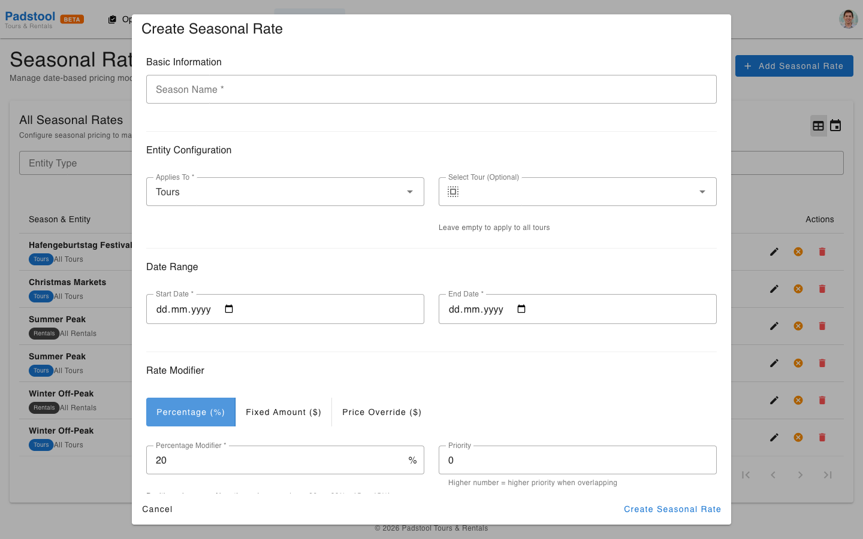Click the Padstool logo link

click(30, 19)
